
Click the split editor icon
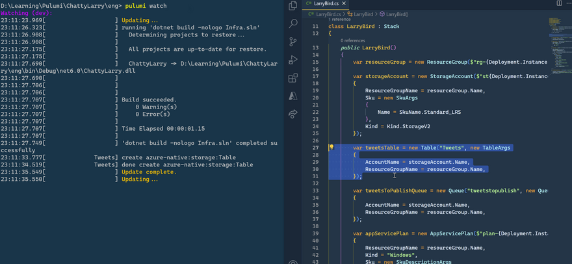(x=560, y=4)
